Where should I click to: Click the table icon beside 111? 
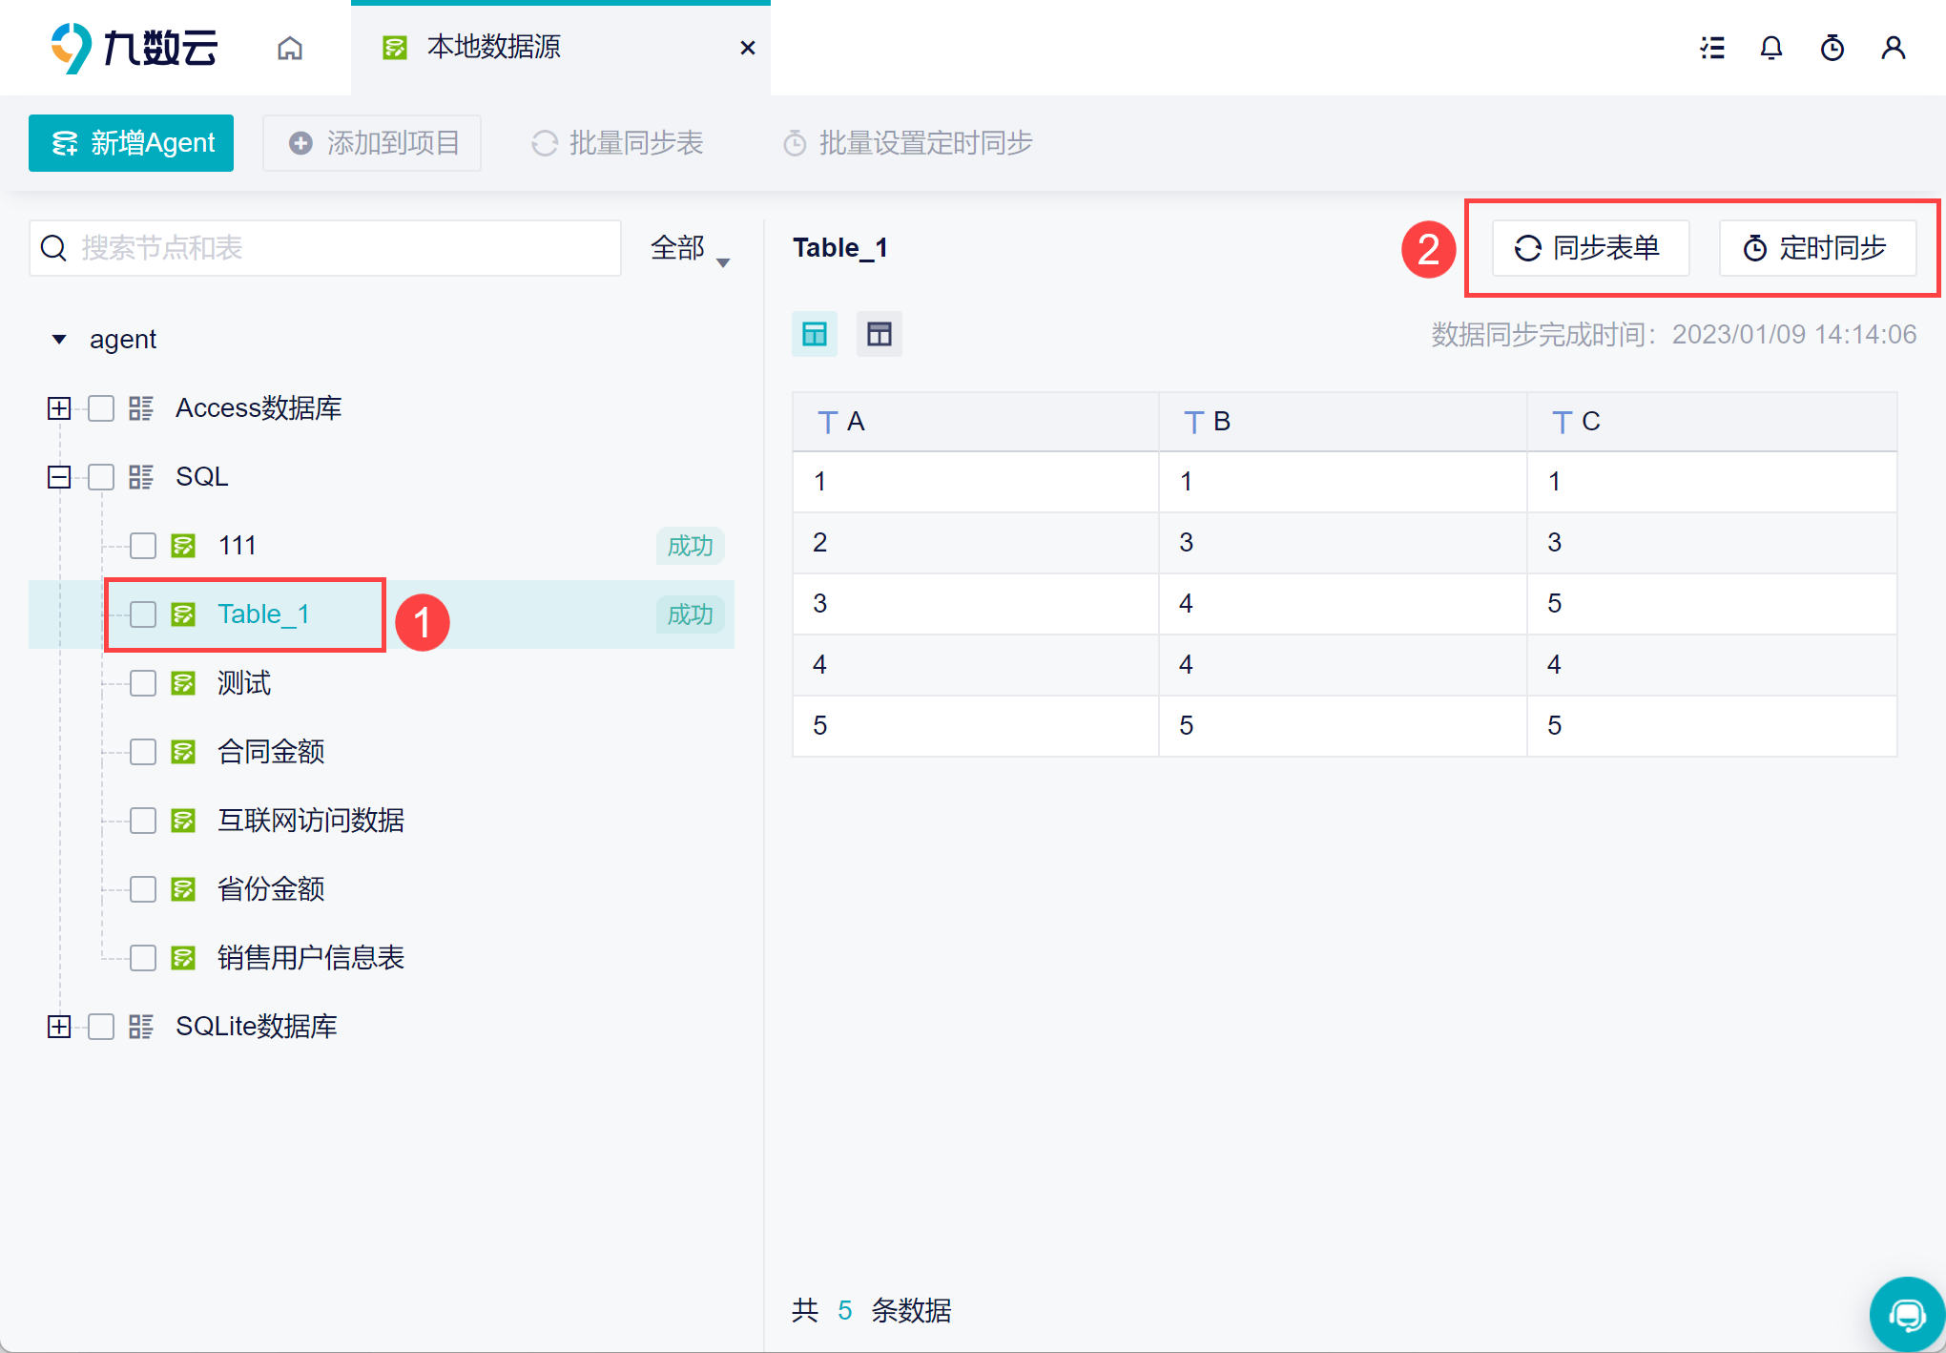183,546
